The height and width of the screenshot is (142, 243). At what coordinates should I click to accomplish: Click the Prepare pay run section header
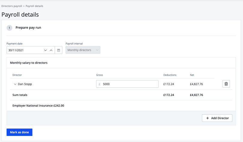(x=28, y=28)
